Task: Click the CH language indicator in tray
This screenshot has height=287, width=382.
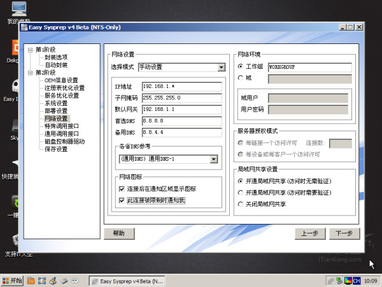Action: 357,281
